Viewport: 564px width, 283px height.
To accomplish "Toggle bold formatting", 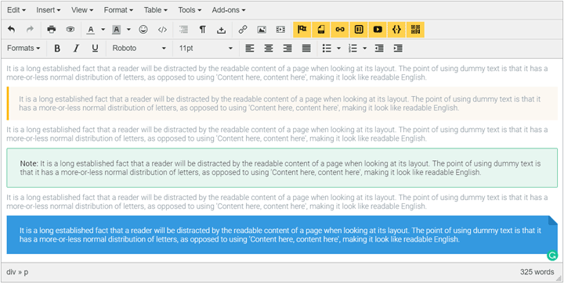I will point(57,48).
